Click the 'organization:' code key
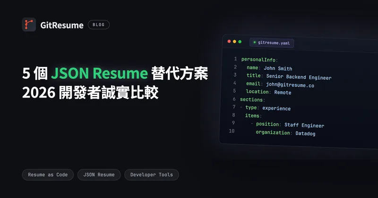Screen dimensions: 378x198 [x=274, y=132]
